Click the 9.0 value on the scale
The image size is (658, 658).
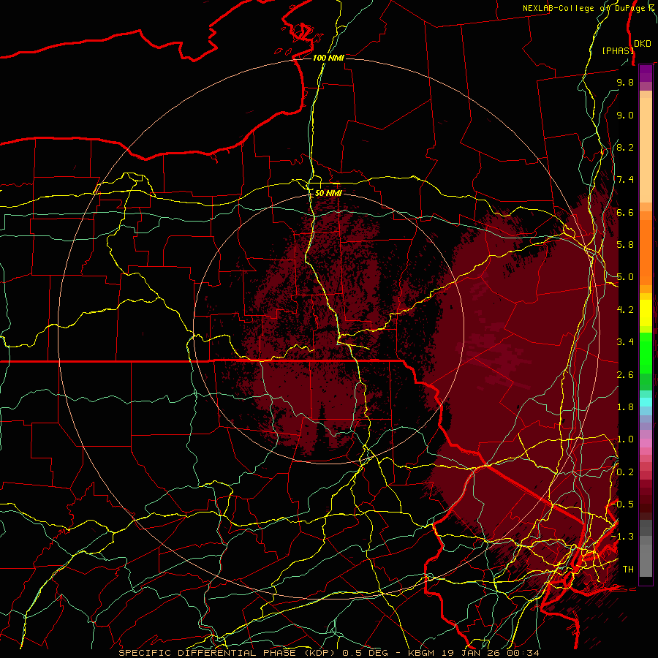click(x=625, y=115)
